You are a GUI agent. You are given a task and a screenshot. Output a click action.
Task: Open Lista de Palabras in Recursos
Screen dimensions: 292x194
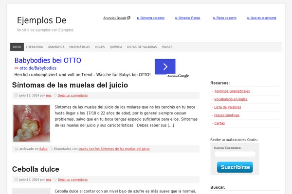coord(228,107)
